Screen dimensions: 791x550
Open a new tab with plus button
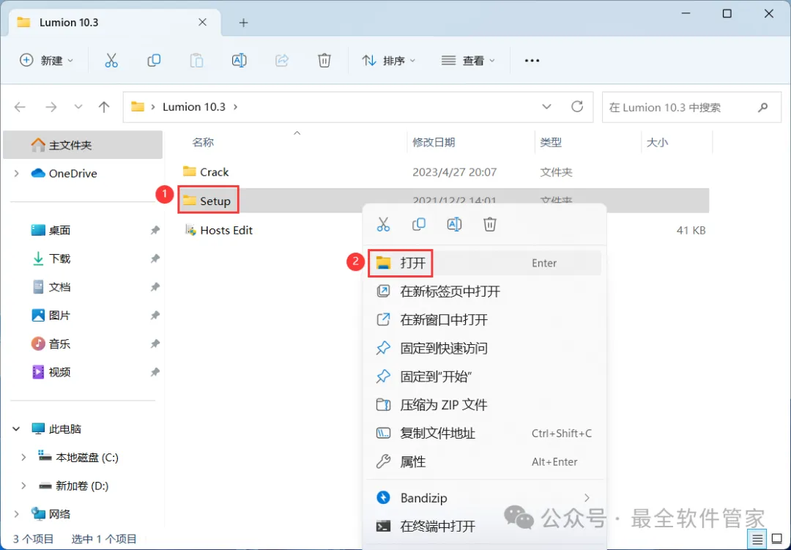point(244,23)
